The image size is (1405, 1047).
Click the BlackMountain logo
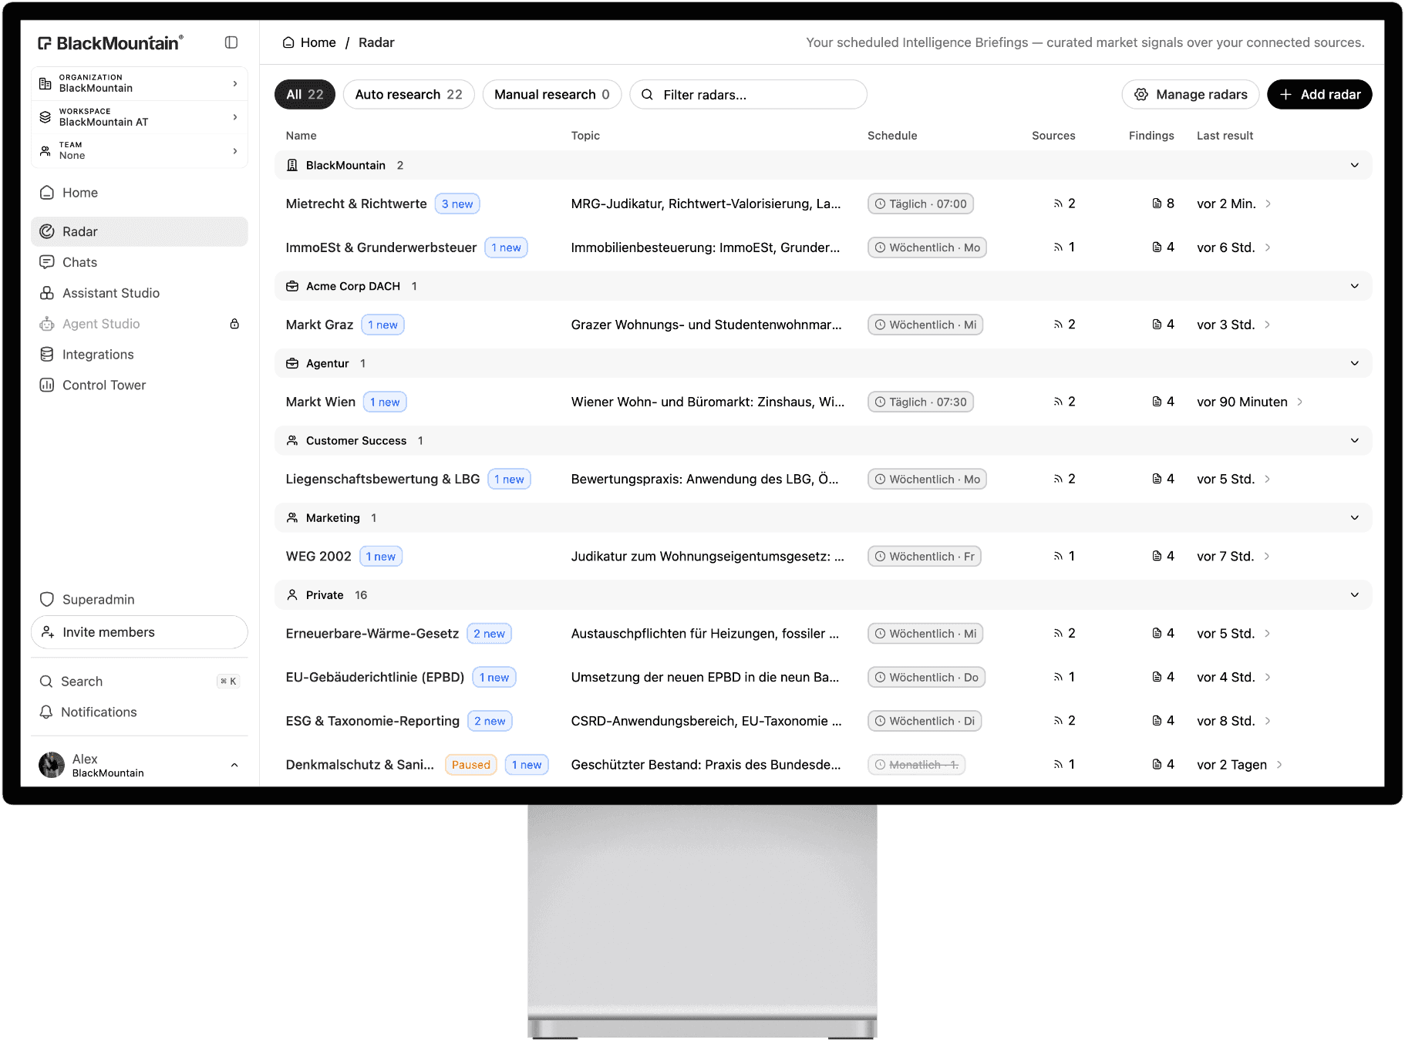tap(110, 43)
